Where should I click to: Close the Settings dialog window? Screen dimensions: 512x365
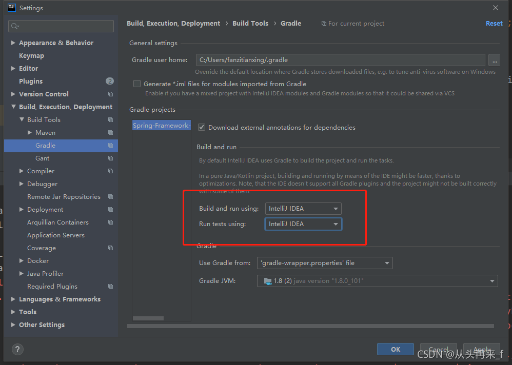pos(496,8)
